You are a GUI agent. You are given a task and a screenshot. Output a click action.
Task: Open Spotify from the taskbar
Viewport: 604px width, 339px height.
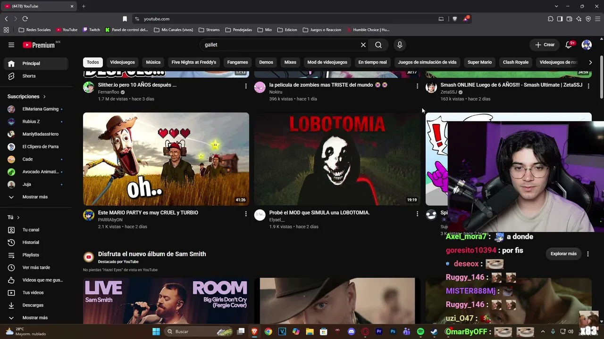[x=420, y=331]
